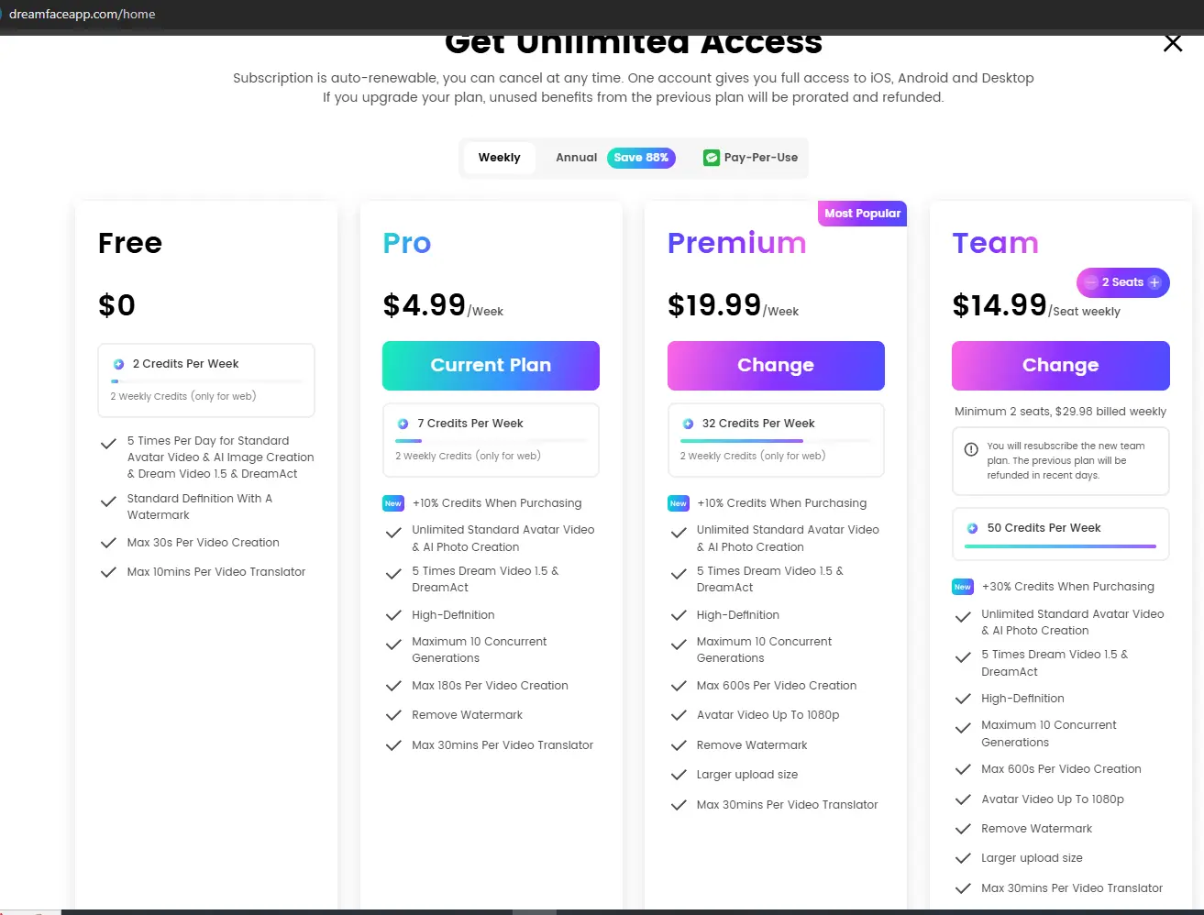Click checkmark beside Free 'Standard Definition With A Watermark'
Viewport: 1204px width, 915px height.
(x=108, y=502)
